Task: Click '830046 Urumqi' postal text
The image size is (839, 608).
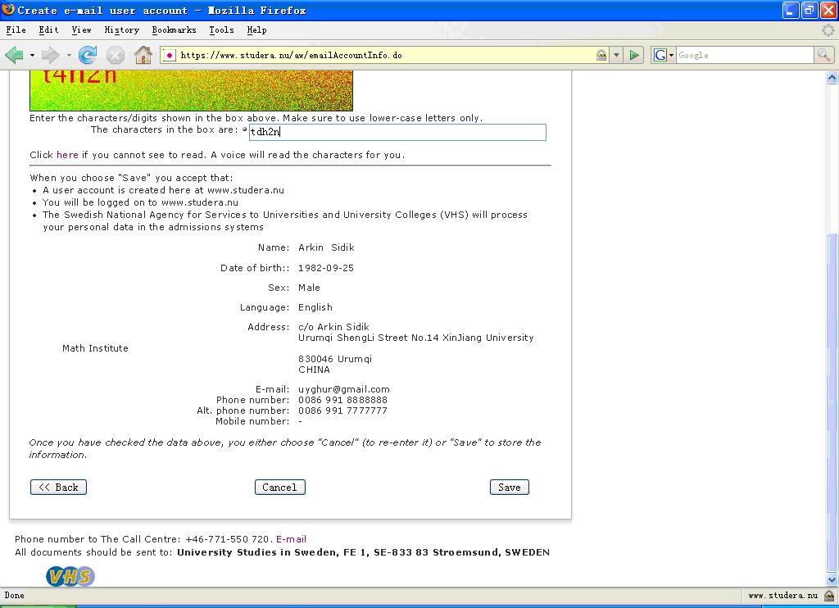Action: (x=335, y=359)
